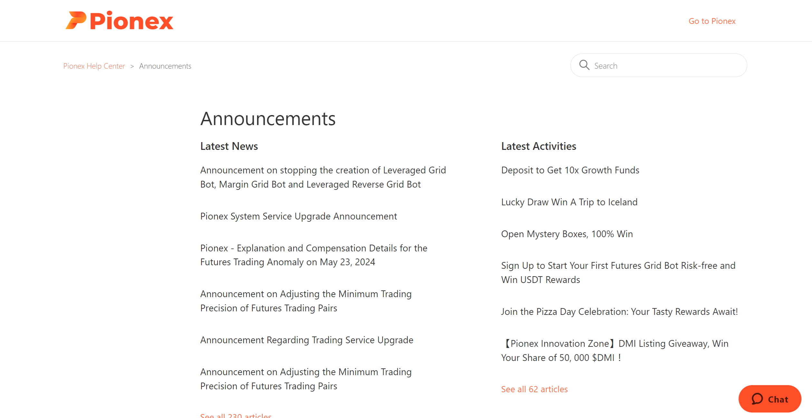Open Lucky Draw Win A Trip to Iceland
Viewport: 812px width, 418px height.
569,202
